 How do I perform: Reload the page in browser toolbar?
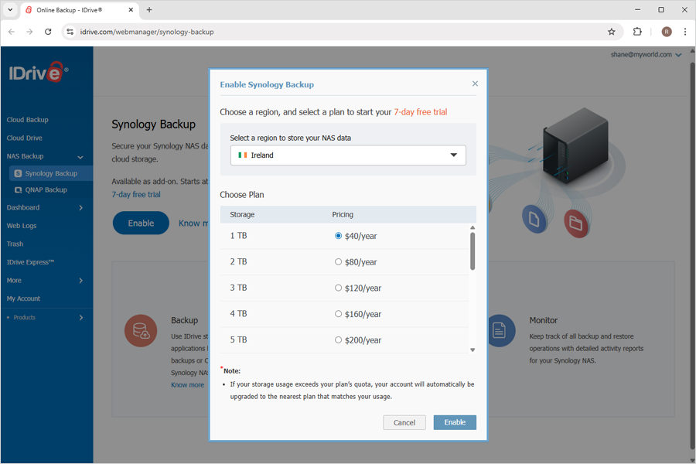pyautogui.click(x=48, y=32)
